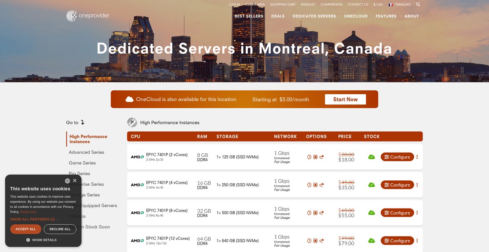Click the globe icon in cookie banner
489x252 pixels.
click(67, 181)
